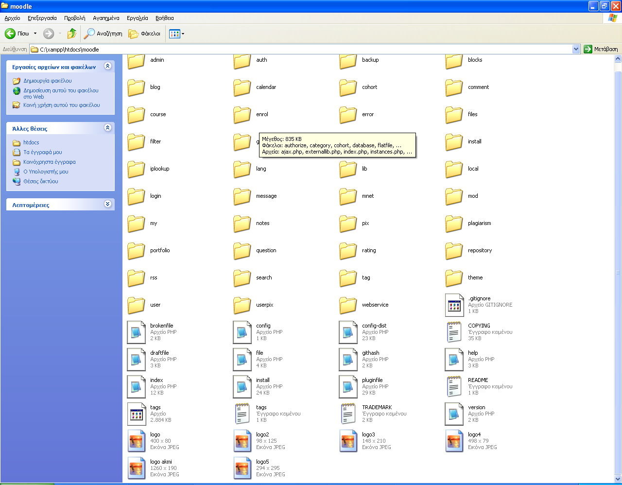Screen dimensions: 622x485
Task: Click the address bar path field
Action: (301, 49)
